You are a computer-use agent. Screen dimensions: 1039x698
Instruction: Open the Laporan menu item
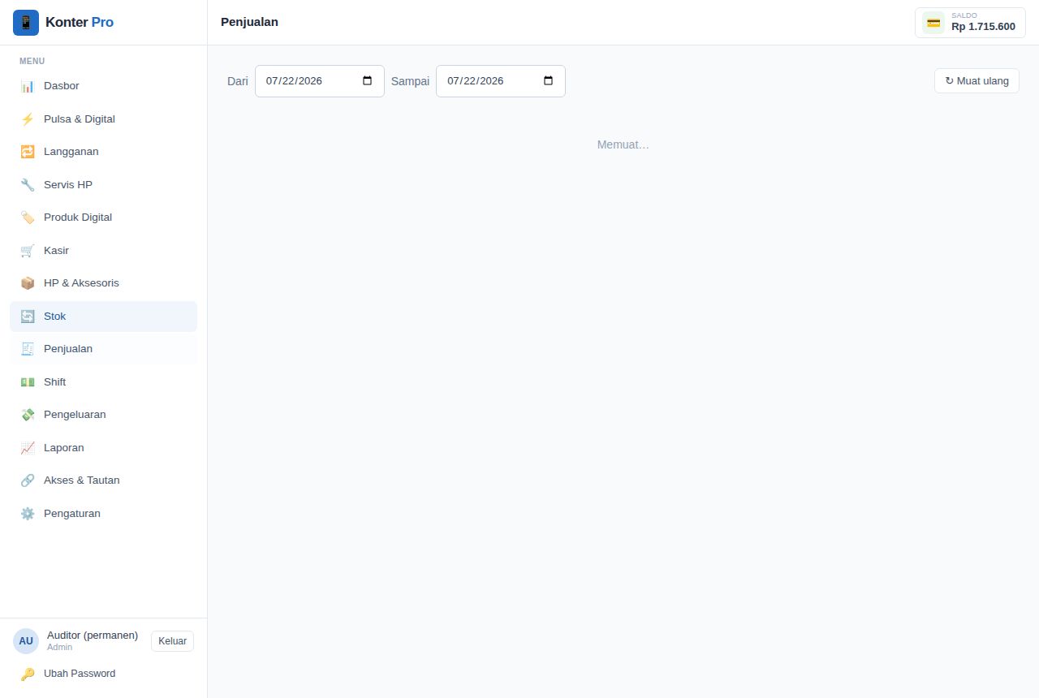point(103,448)
